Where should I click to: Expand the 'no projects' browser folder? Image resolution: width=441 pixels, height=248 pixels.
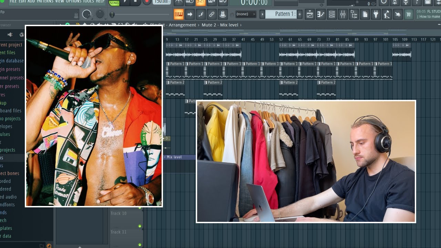tap(10, 118)
